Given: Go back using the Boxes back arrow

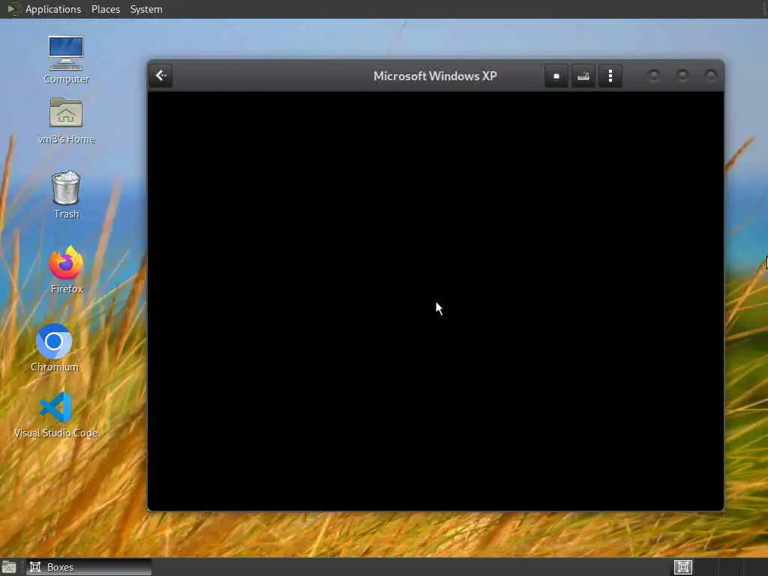Looking at the screenshot, I should tap(161, 76).
